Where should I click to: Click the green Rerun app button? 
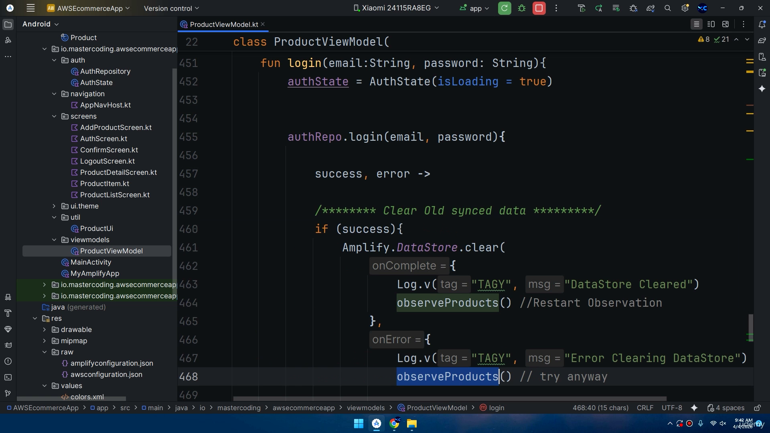[x=505, y=8]
